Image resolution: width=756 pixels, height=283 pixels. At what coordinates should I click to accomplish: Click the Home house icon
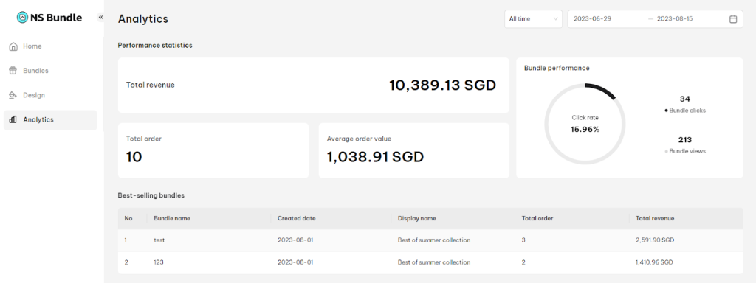click(13, 46)
